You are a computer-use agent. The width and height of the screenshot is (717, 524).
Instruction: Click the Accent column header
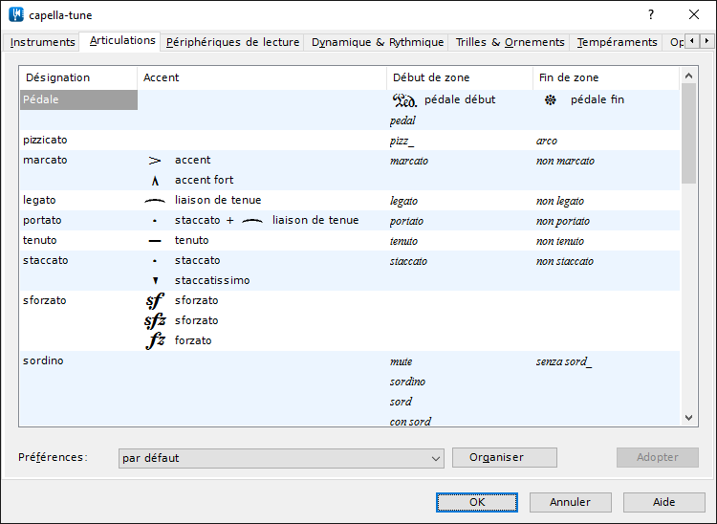point(262,77)
